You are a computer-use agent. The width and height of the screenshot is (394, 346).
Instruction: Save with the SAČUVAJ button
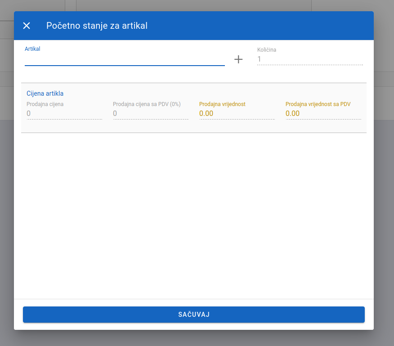point(194,315)
